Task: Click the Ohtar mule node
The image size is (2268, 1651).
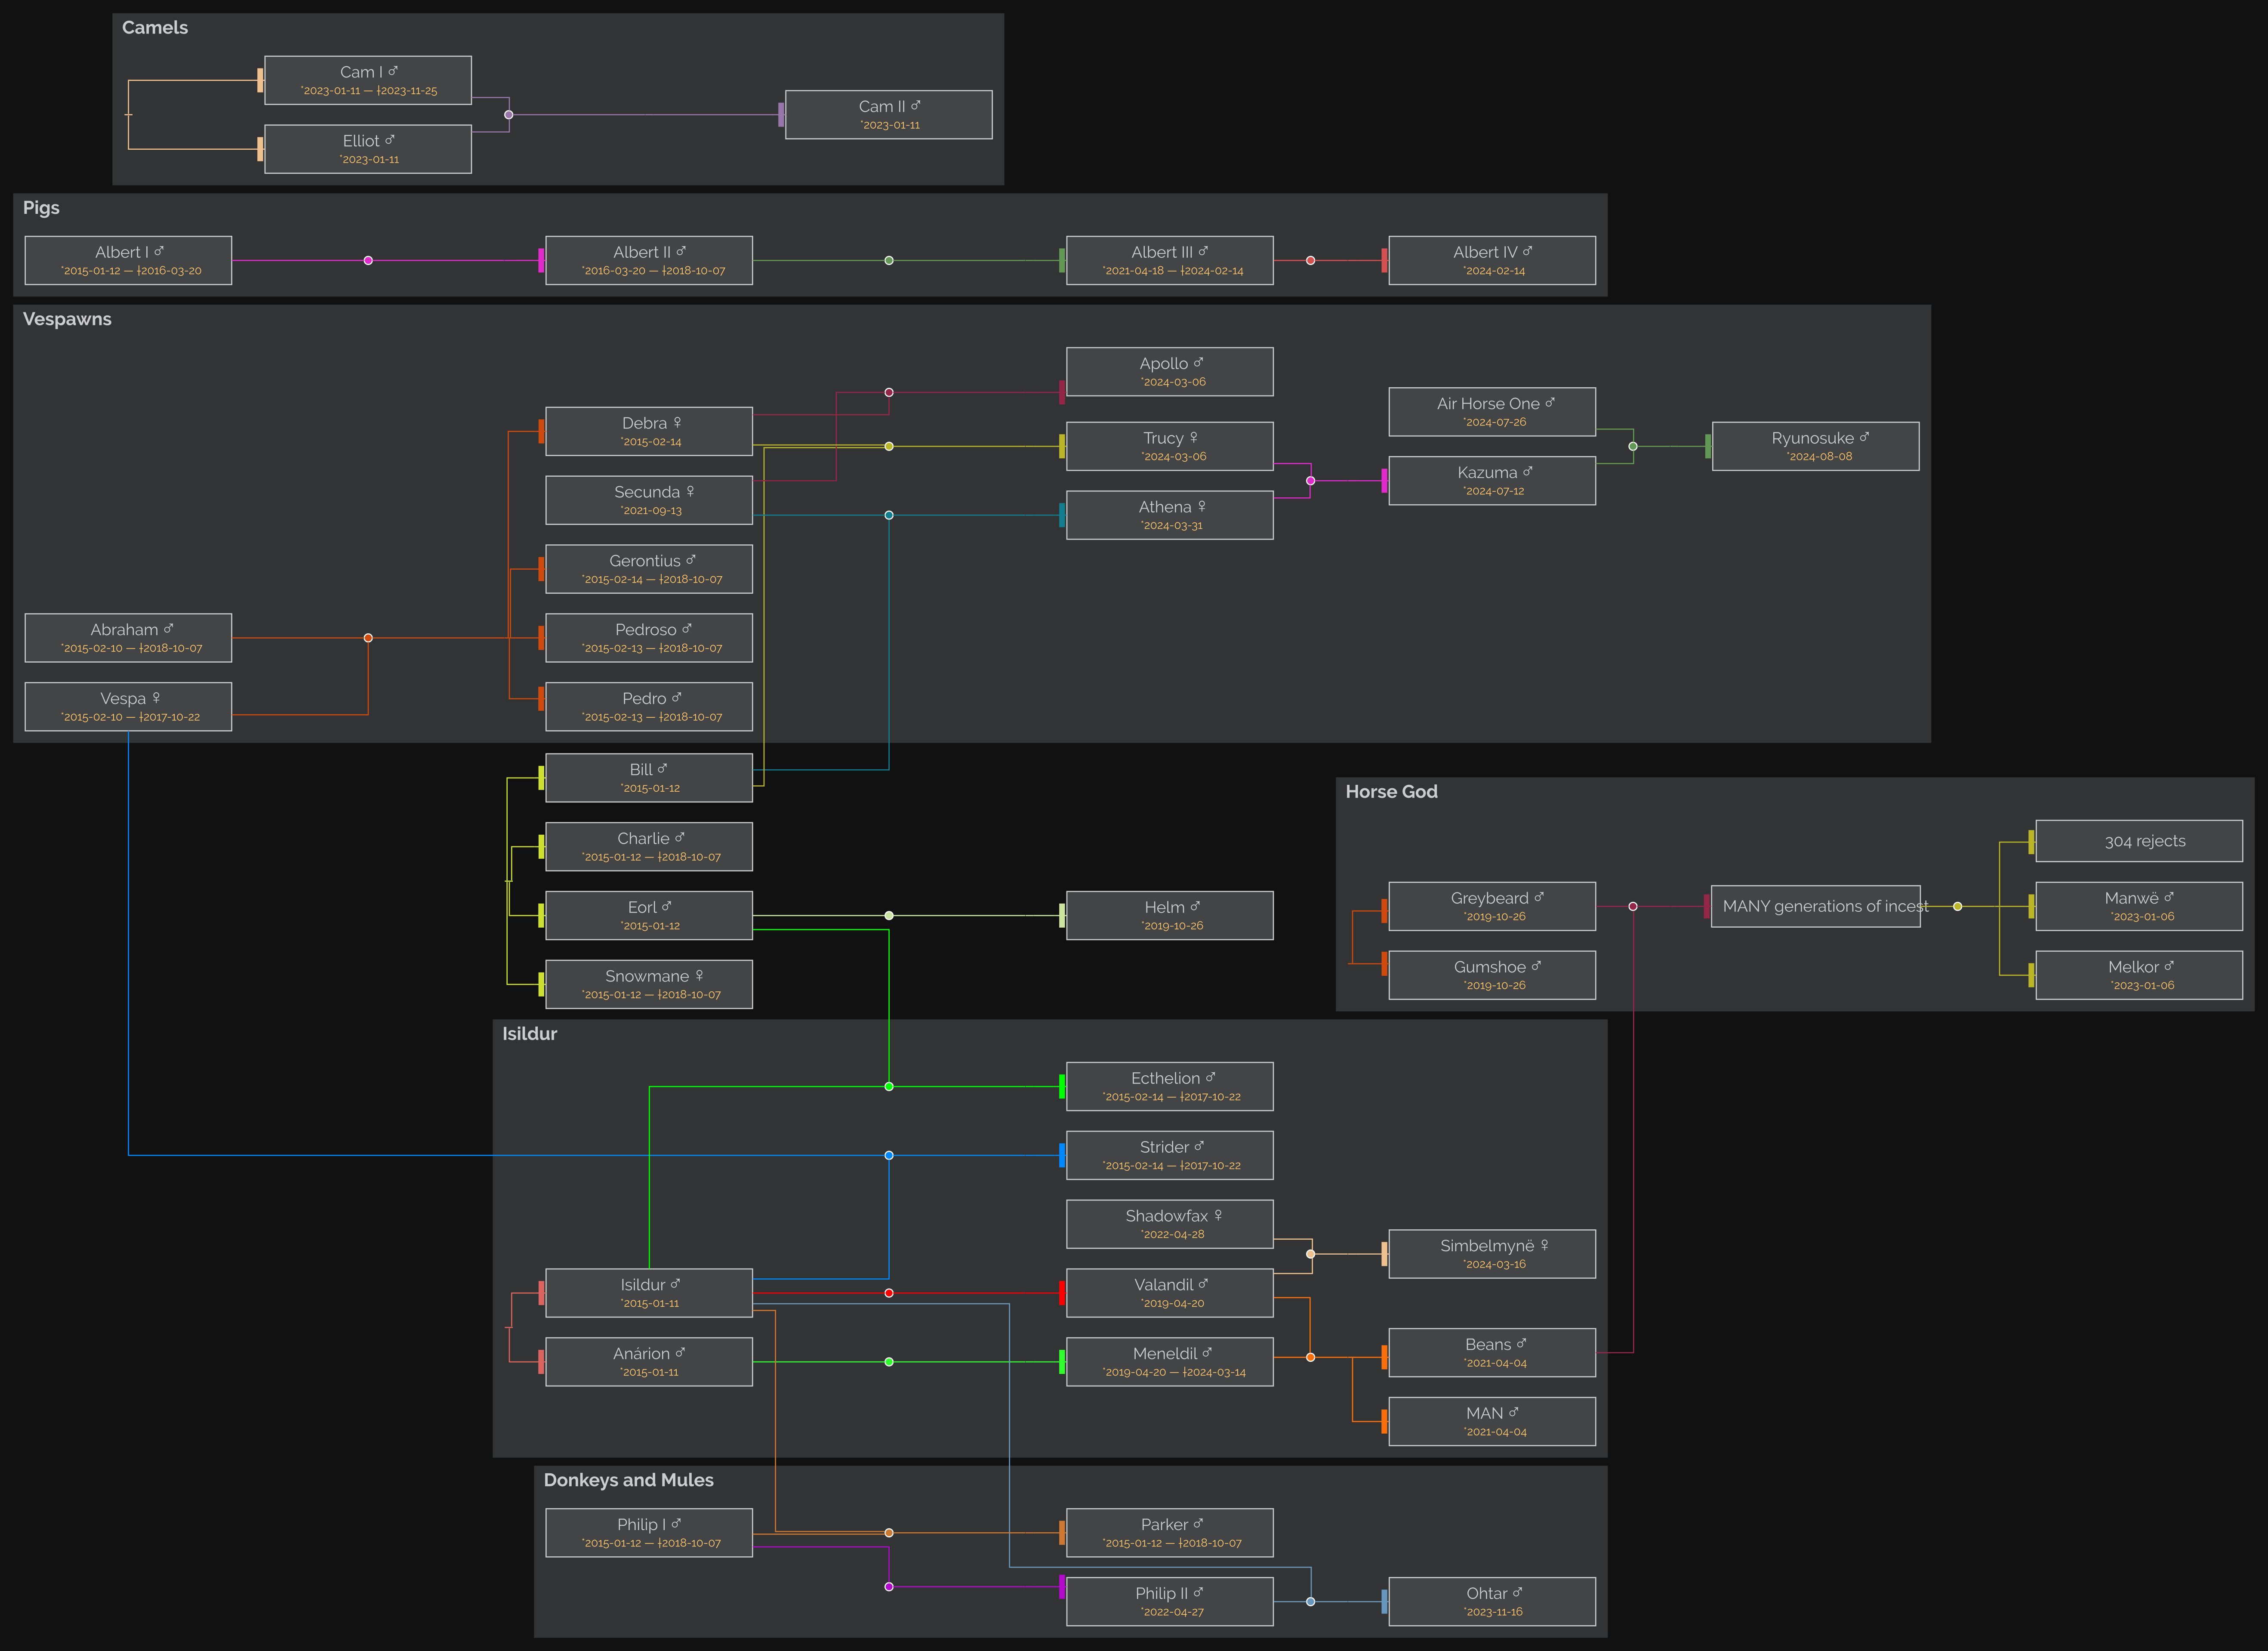Action: (x=1492, y=1601)
